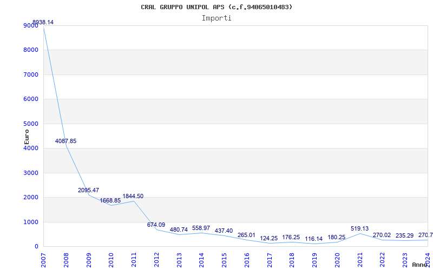Click the 3000 y-axis tick label
Screen dimensions: 433x270
[31, 173]
